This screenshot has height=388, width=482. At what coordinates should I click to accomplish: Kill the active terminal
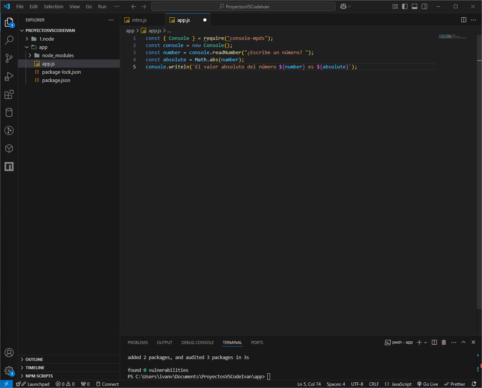444,342
